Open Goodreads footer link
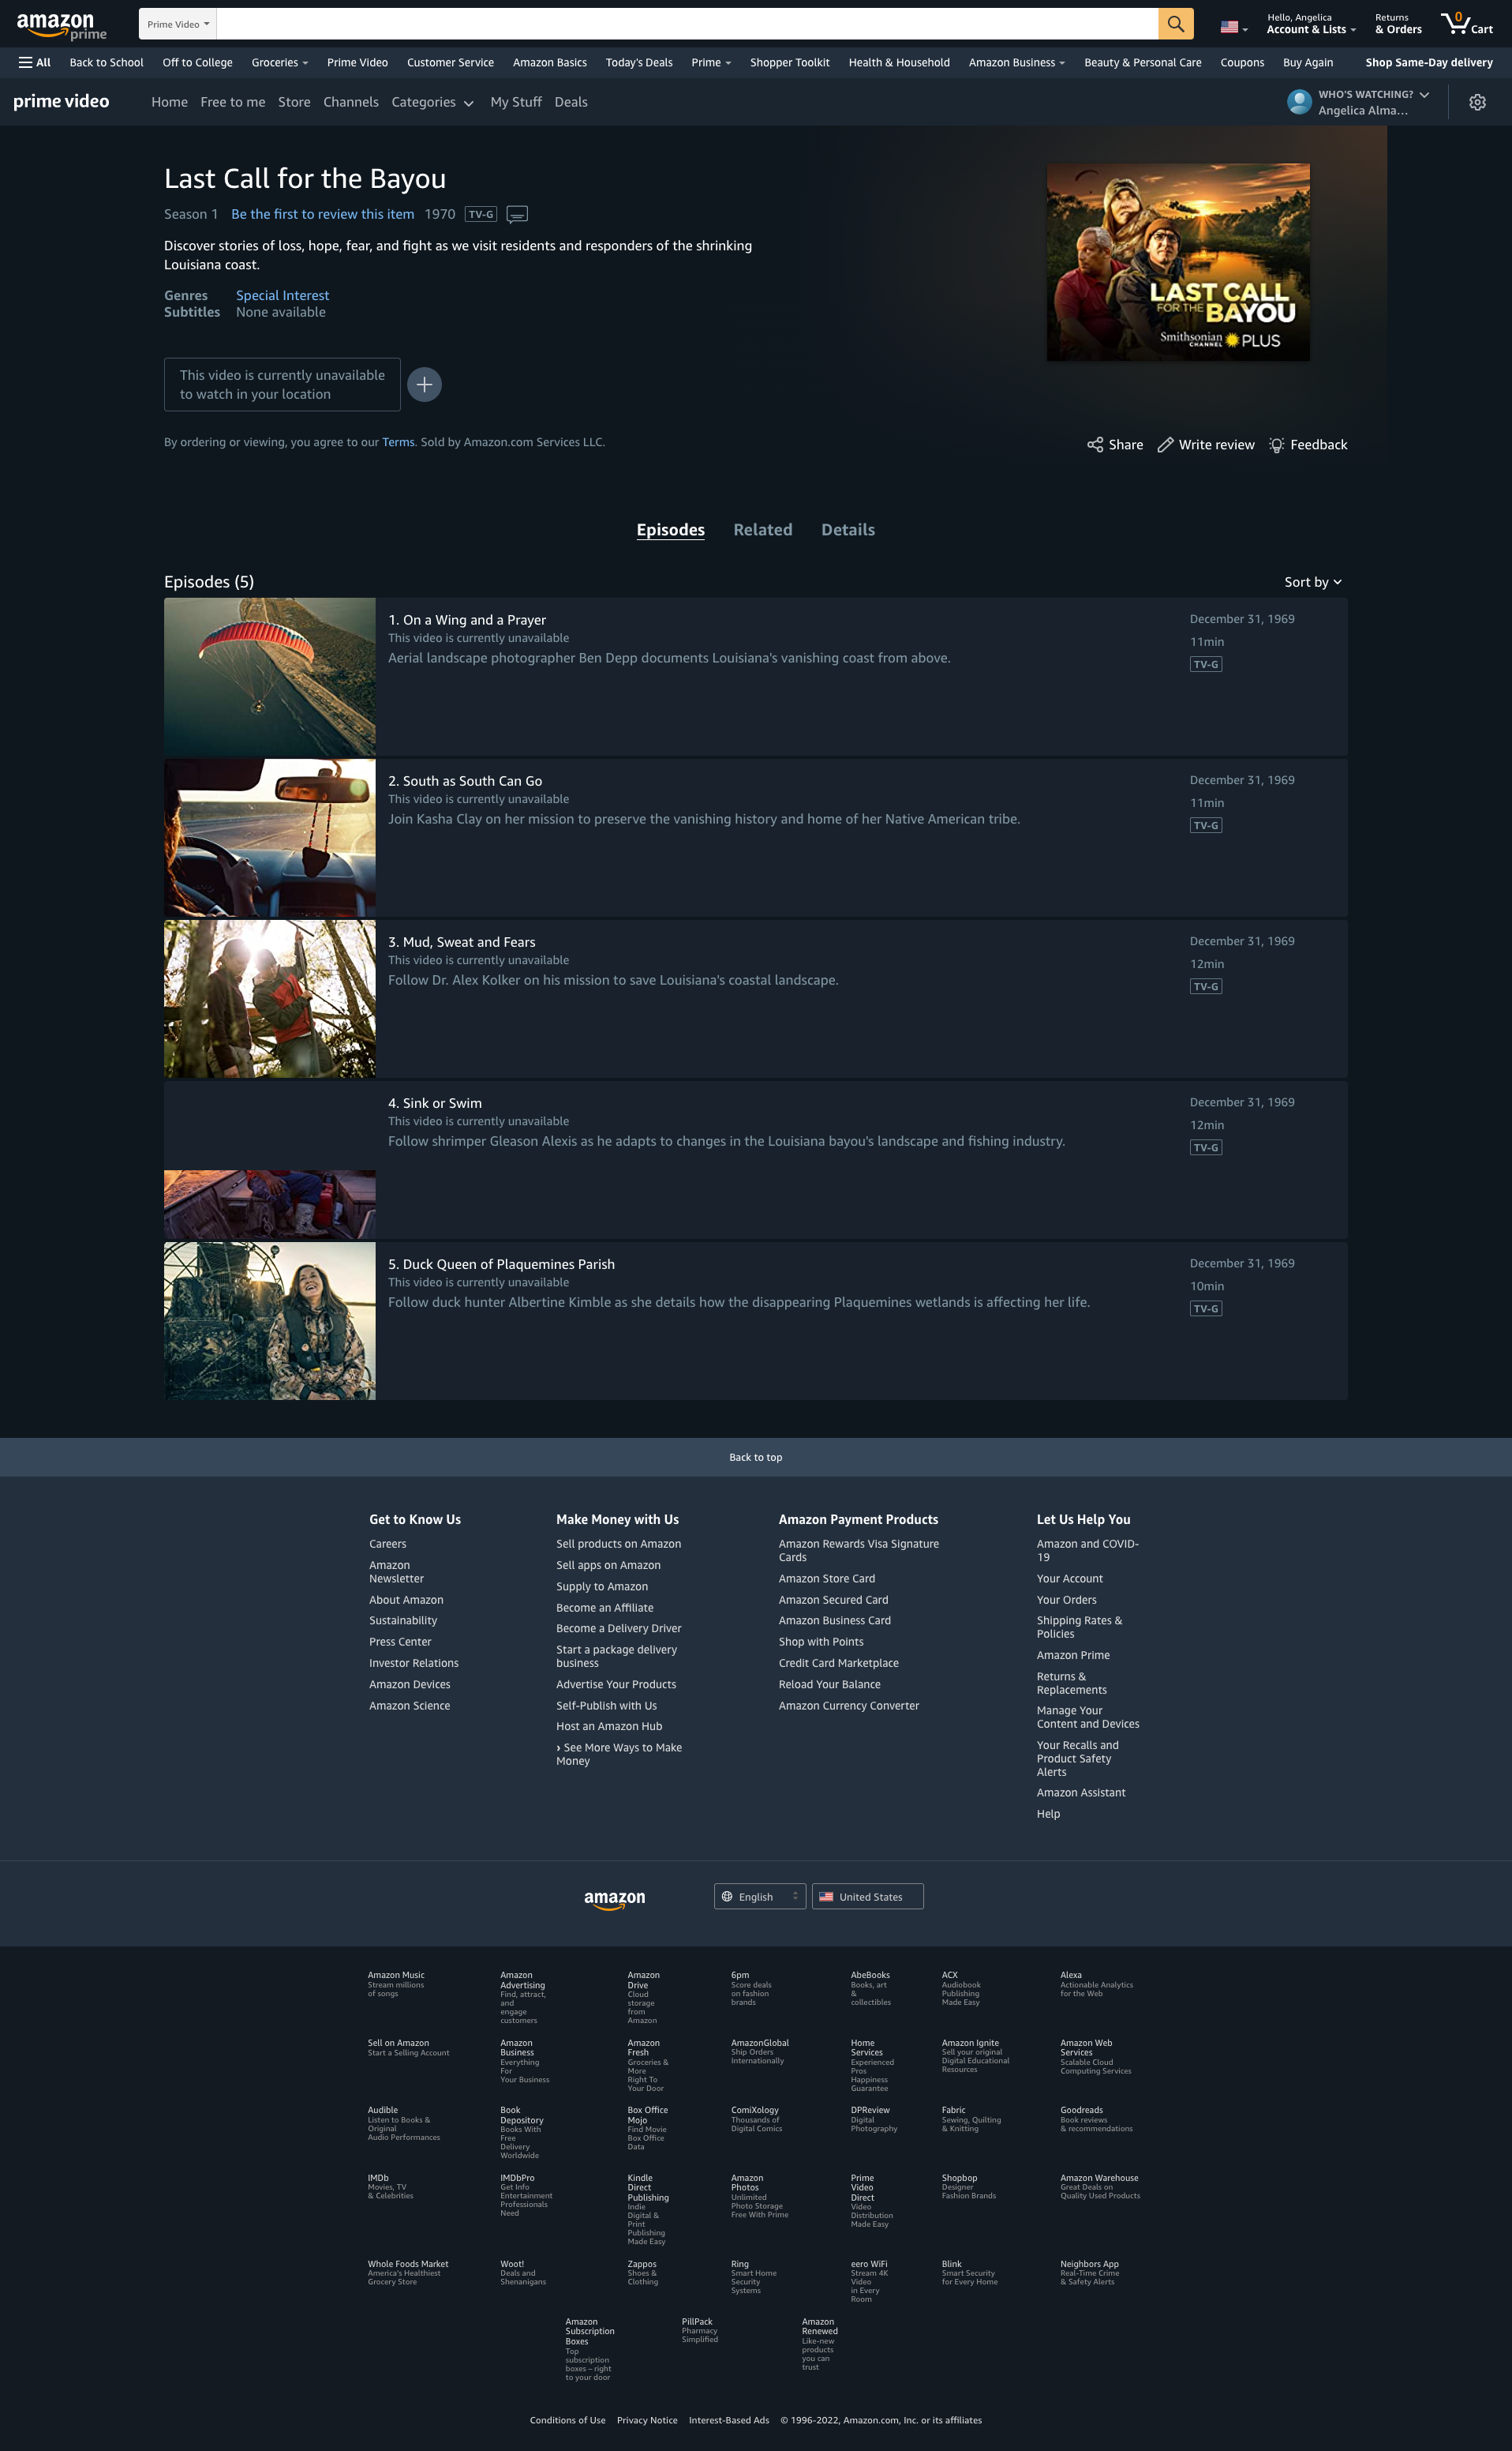 (x=1081, y=2111)
